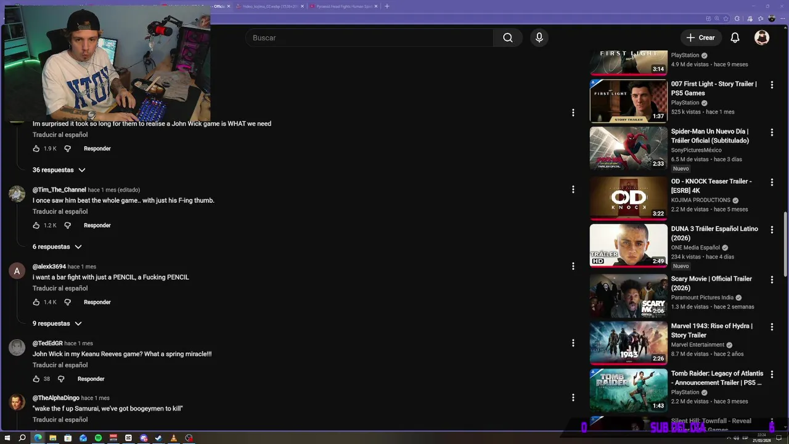Open the Windows Start menu

click(x=7, y=438)
